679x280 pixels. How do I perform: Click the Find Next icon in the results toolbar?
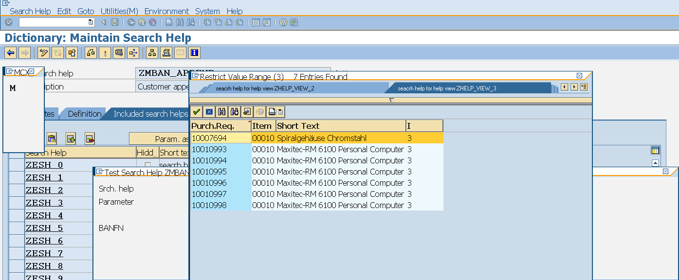coord(235,111)
